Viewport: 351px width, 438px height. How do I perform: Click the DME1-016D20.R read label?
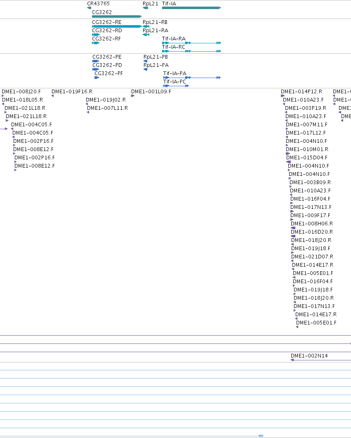tap(312, 232)
